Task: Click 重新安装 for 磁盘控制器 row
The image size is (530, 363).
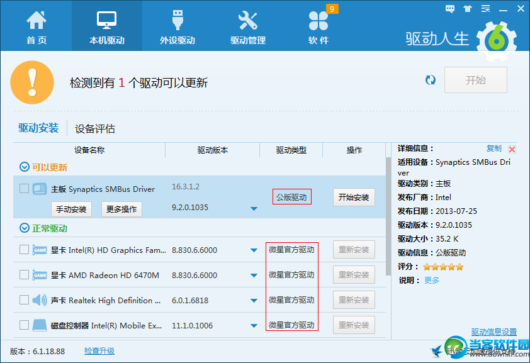Action: click(354, 325)
